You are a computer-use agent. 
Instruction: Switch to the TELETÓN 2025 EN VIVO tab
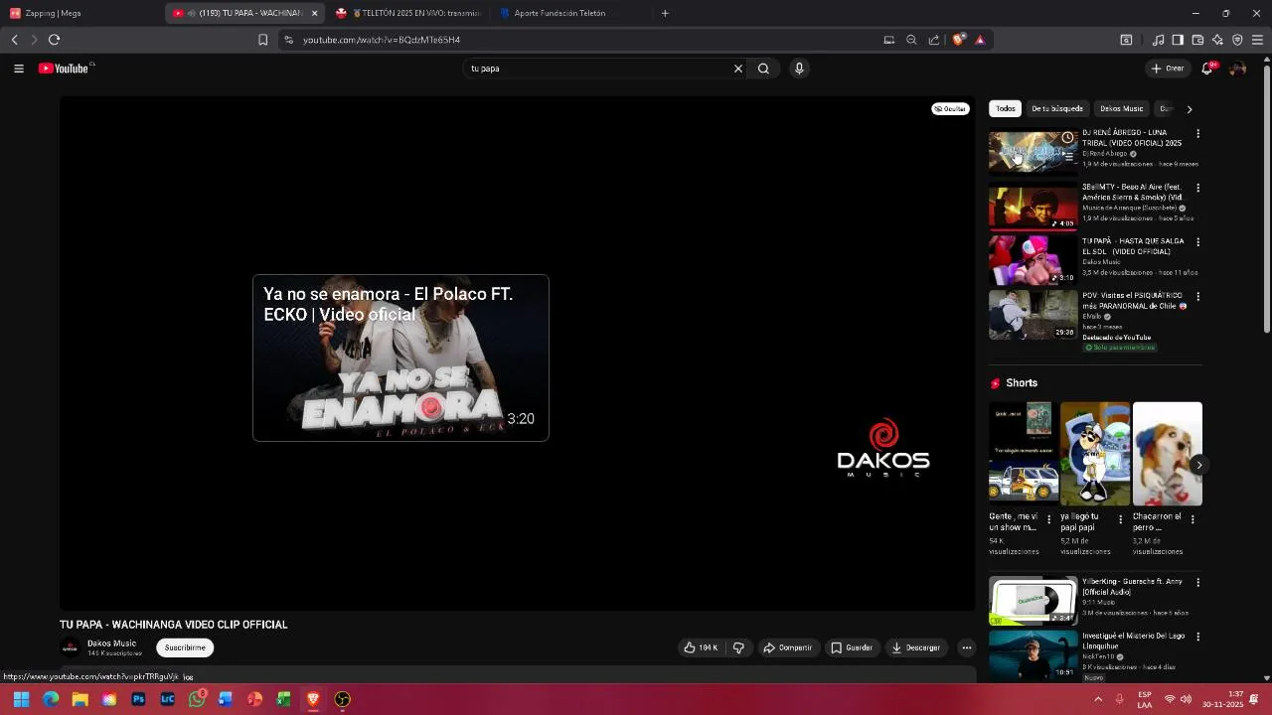tap(407, 13)
